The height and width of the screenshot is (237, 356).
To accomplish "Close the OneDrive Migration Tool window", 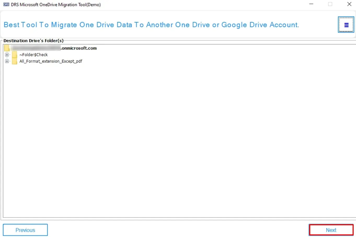I will tap(349, 4).
